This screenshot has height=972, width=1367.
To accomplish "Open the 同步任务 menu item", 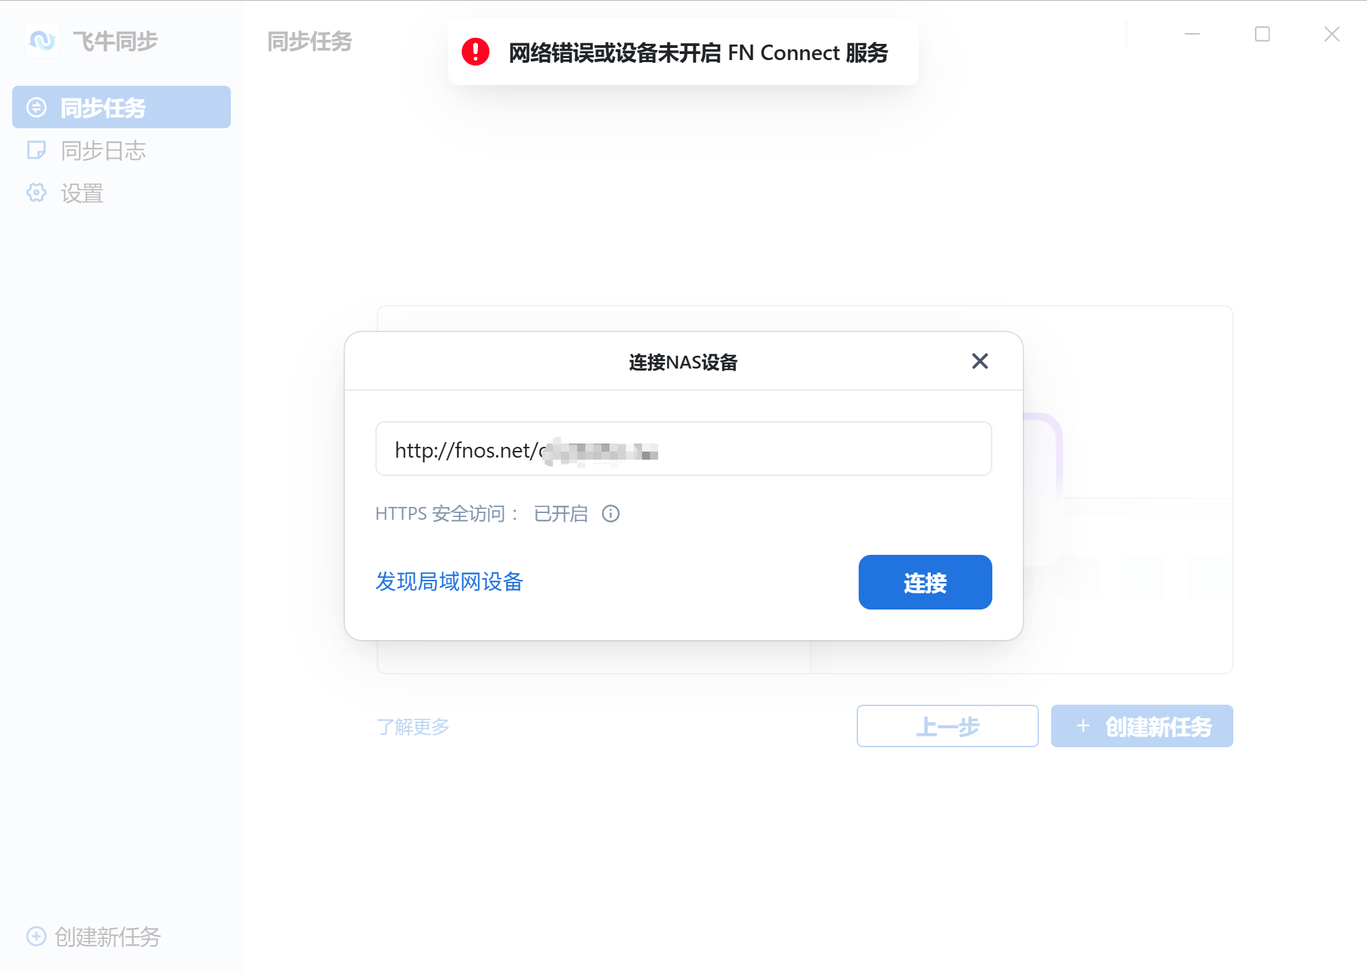I will tap(103, 107).
